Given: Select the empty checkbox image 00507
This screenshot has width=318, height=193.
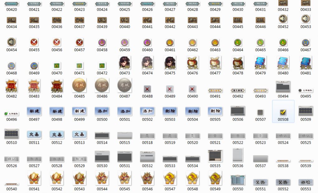Looking at the screenshot, I should pos(260,112).
